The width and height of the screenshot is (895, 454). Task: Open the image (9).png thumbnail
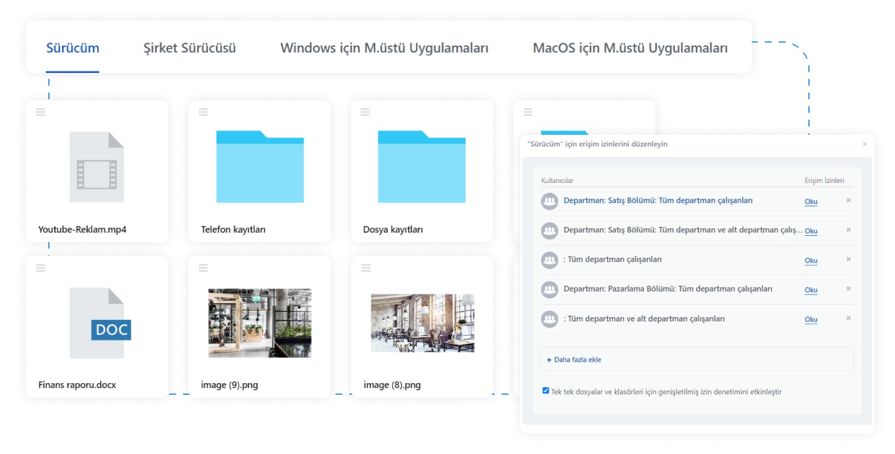pyautogui.click(x=260, y=323)
